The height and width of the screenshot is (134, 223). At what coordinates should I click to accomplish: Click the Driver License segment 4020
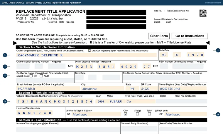tap(129, 66)
